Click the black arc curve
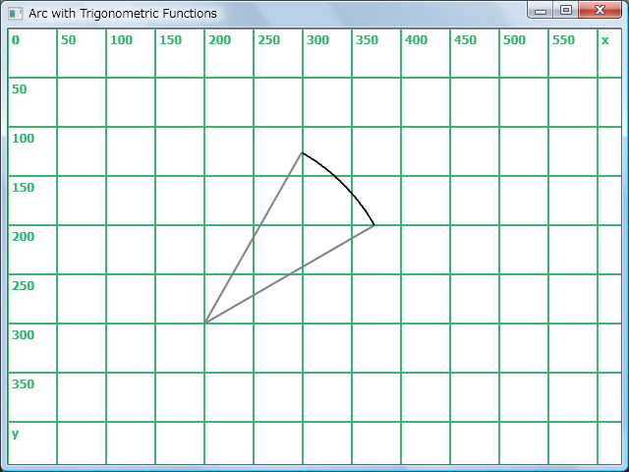The image size is (629, 472). 344,183
